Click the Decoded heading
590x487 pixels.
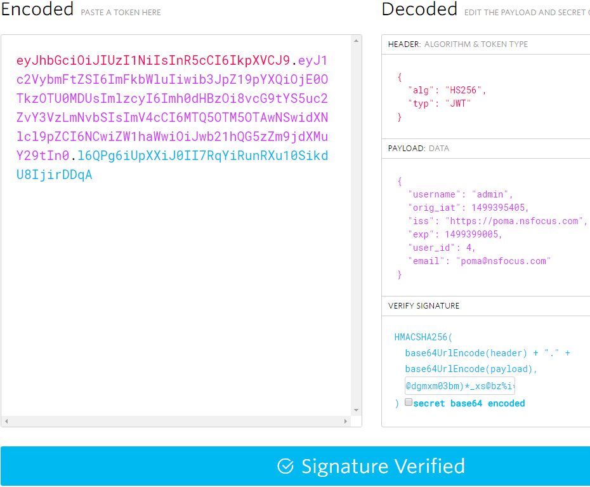pyautogui.click(x=419, y=9)
